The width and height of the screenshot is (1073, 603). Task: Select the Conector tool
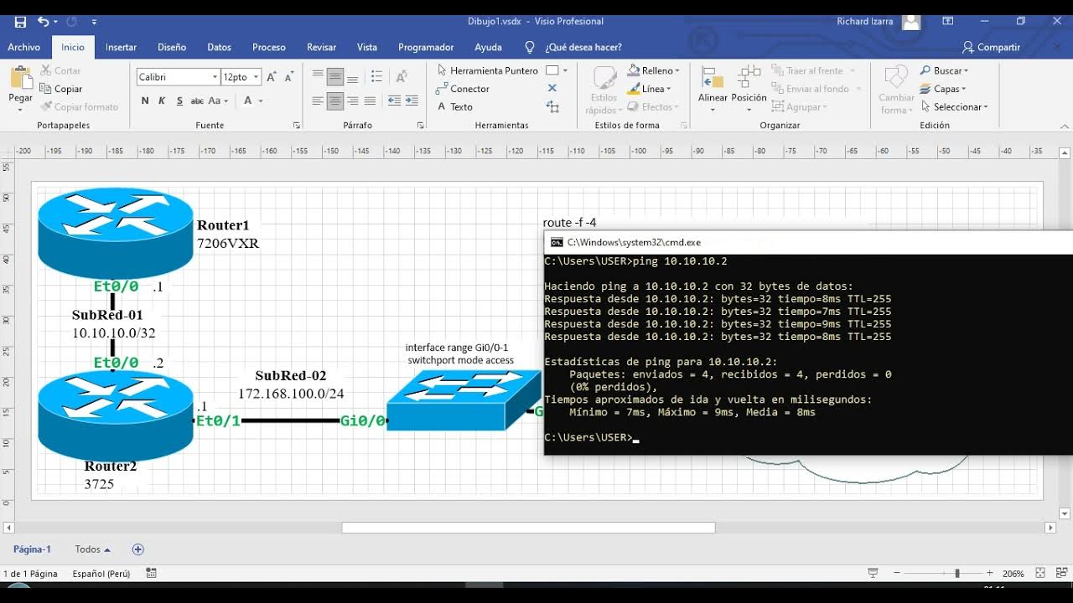(463, 89)
